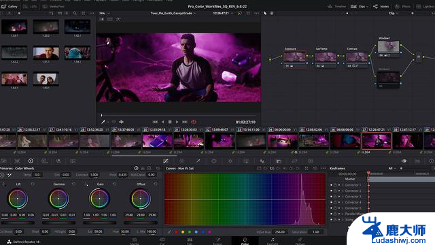
Task: Switch to the Fusion page tab
Action: [217, 241]
